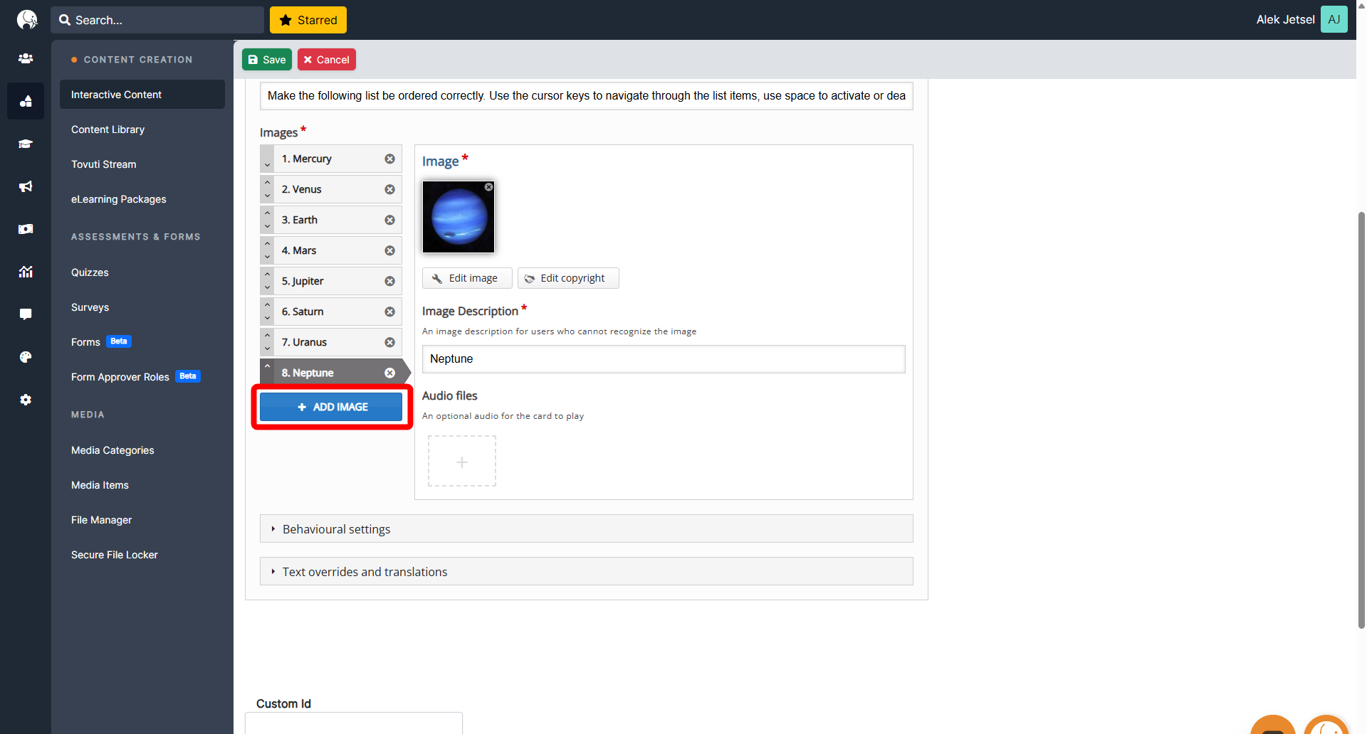Click the palette design sidebar icon

click(26, 357)
